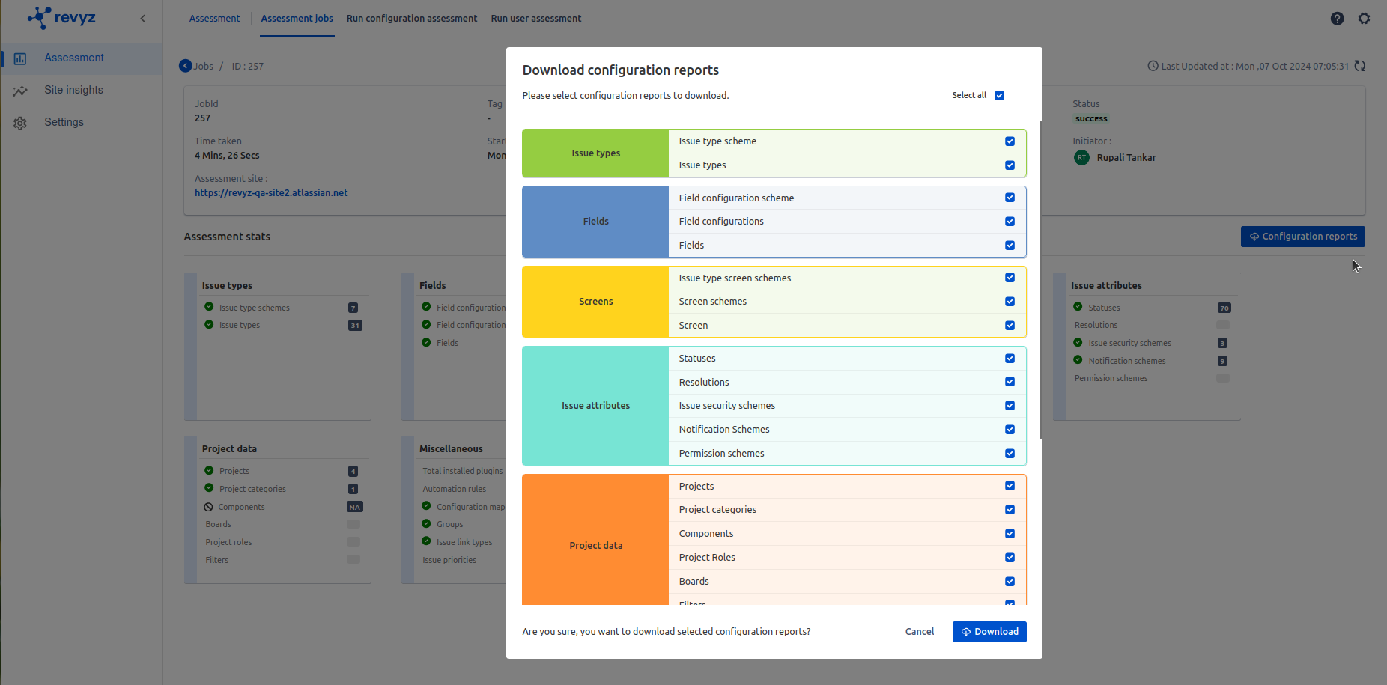Toggle the Project categories checkbox
1387x685 pixels.
[x=1010, y=510]
